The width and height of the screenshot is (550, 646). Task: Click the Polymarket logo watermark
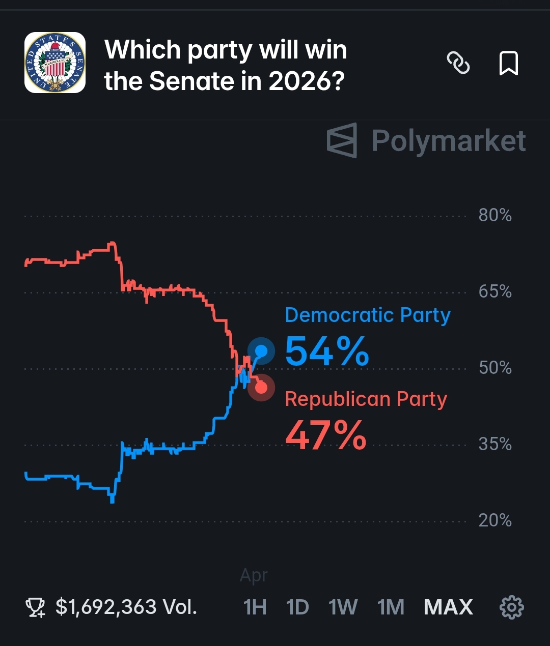[426, 140]
